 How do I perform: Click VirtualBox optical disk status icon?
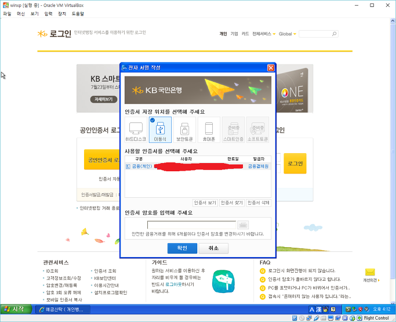click(301, 318)
